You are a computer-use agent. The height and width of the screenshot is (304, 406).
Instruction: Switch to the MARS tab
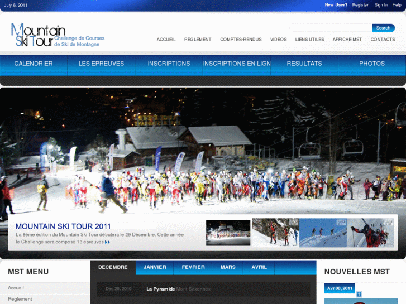pyautogui.click(x=228, y=268)
